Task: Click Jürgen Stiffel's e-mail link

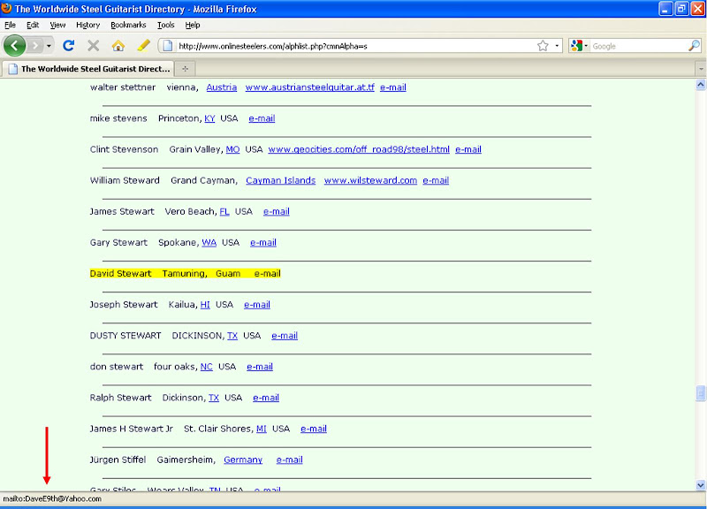Action: coord(290,460)
